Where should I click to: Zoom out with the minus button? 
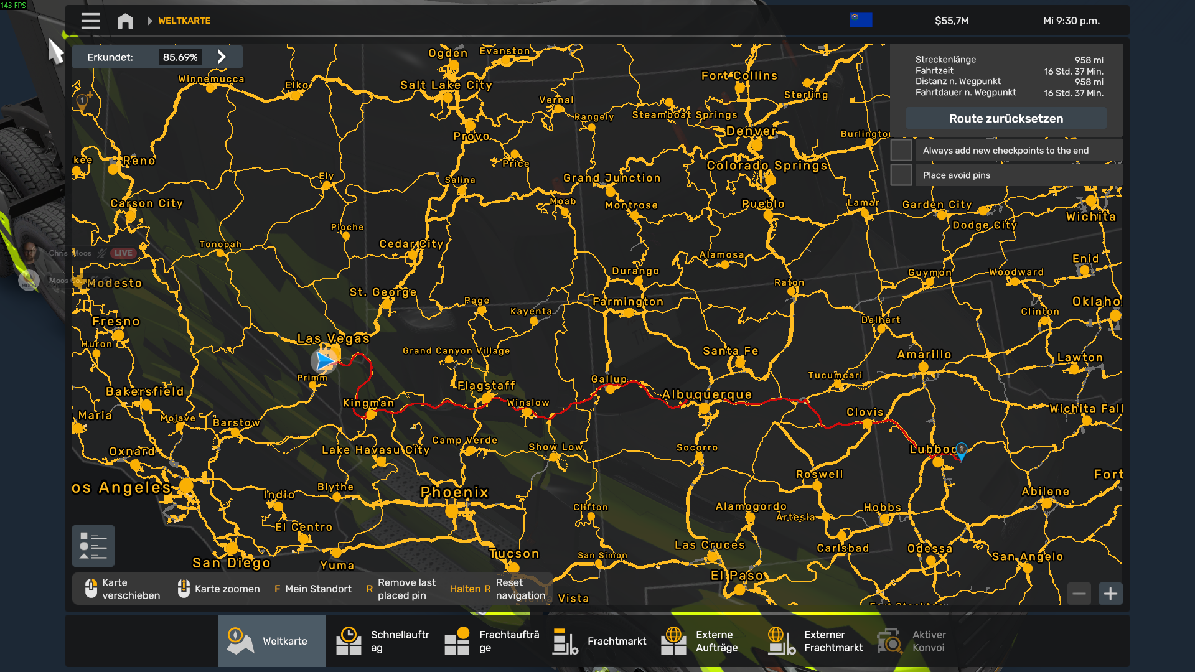click(1079, 594)
